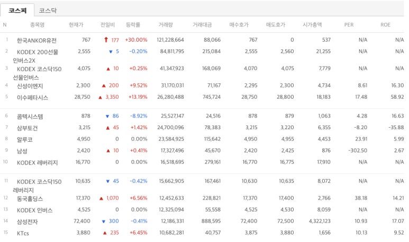Image resolution: width=409 pixels, height=242 pixels.
Task: Click the ROE column header
Action: coord(386,25)
